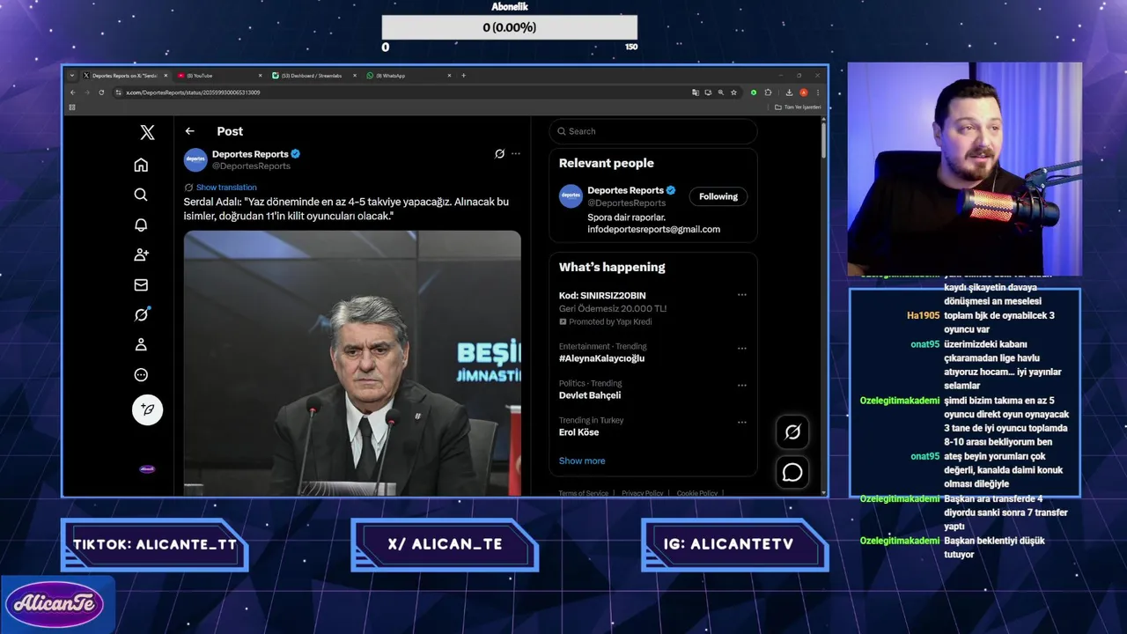This screenshot has height=634, width=1127.
Task: Open Deportes Reports in Relevant people
Action: point(625,190)
